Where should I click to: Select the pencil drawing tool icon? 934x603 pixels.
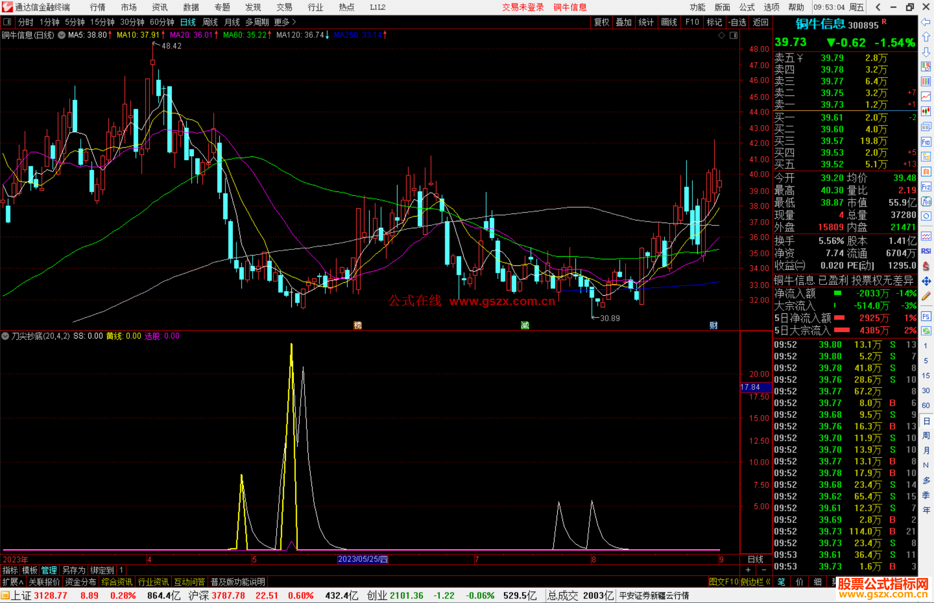[926, 296]
